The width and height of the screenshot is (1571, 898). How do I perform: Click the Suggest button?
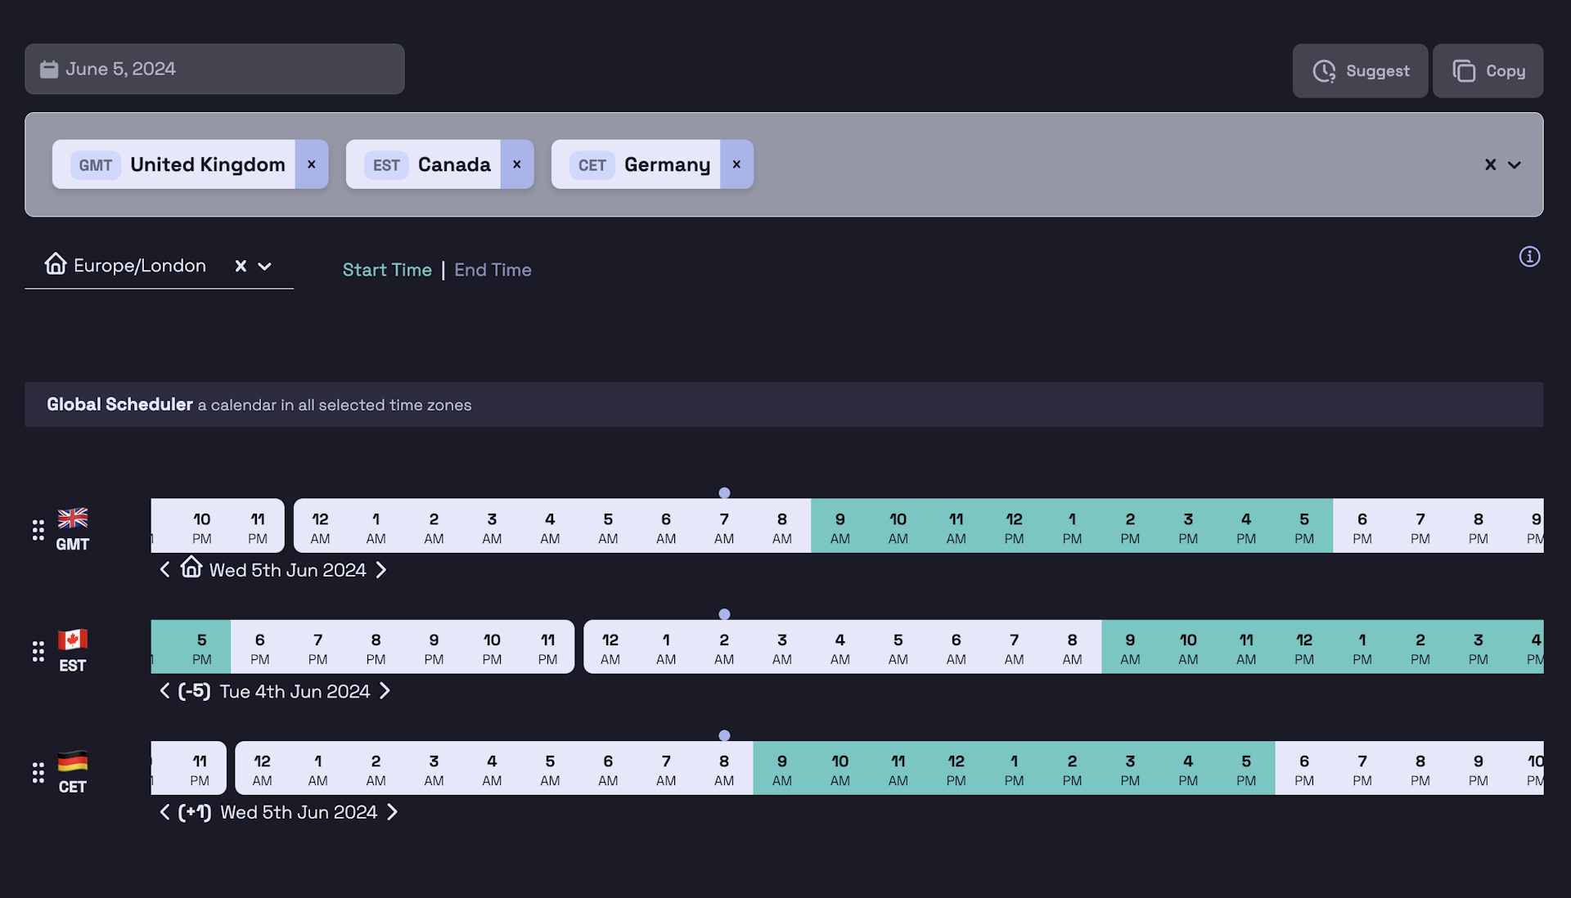click(x=1362, y=70)
